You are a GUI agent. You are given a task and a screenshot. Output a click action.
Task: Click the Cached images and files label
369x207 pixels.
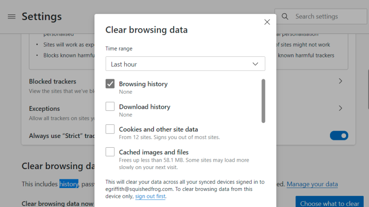(x=154, y=152)
